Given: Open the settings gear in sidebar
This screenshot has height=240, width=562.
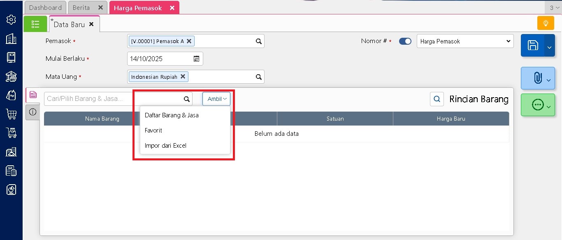Looking at the screenshot, I should pos(11,19).
